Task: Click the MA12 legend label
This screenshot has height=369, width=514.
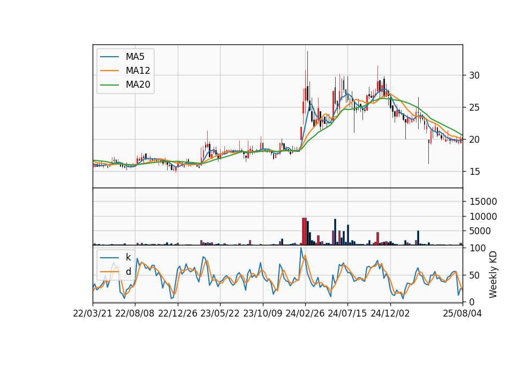Action: (138, 71)
